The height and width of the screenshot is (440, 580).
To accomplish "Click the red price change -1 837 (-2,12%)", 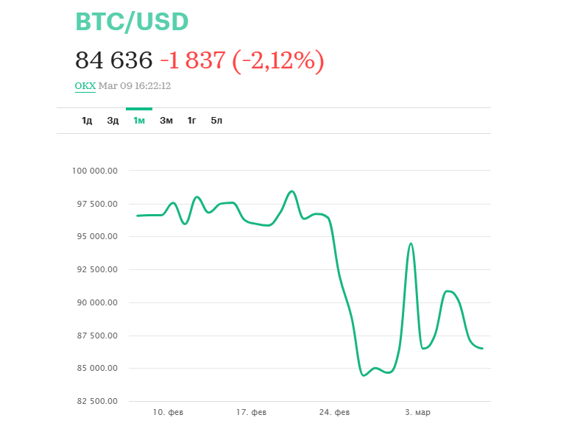I will point(241,60).
